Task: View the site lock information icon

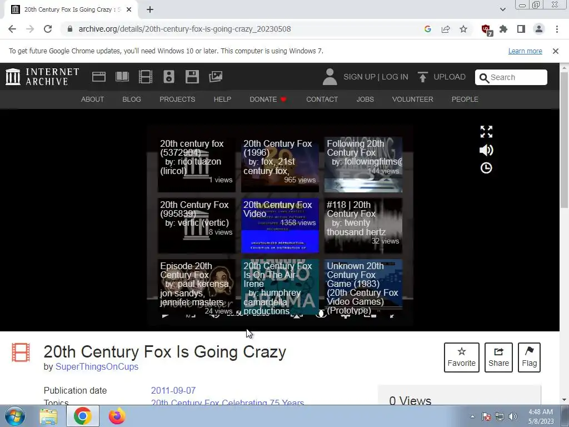Action: coord(70,29)
